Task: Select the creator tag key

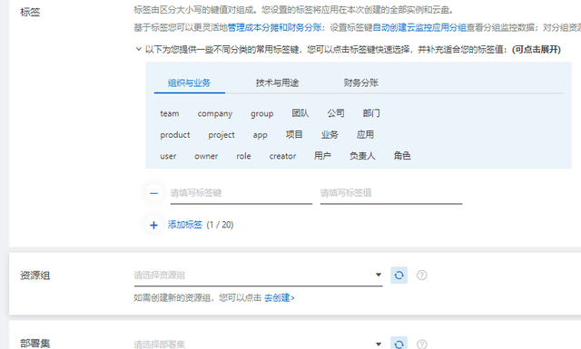Action: 282,156
